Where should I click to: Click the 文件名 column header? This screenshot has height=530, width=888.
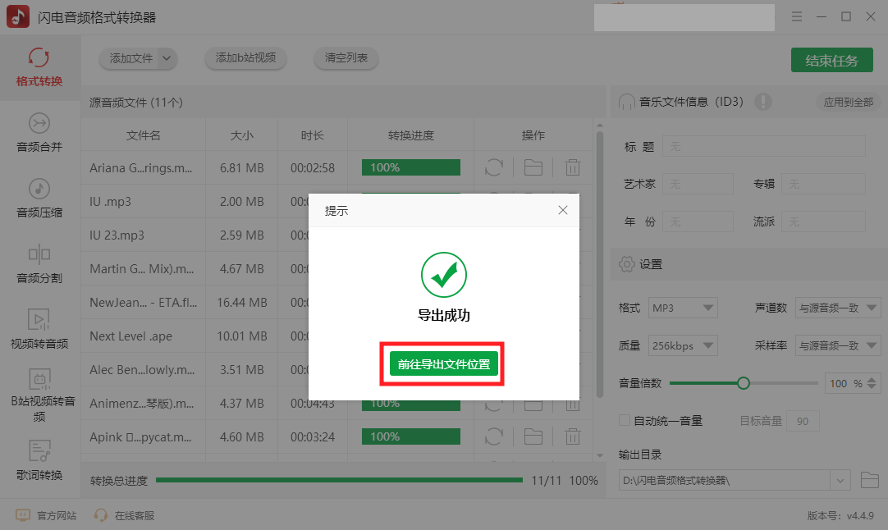(x=143, y=135)
